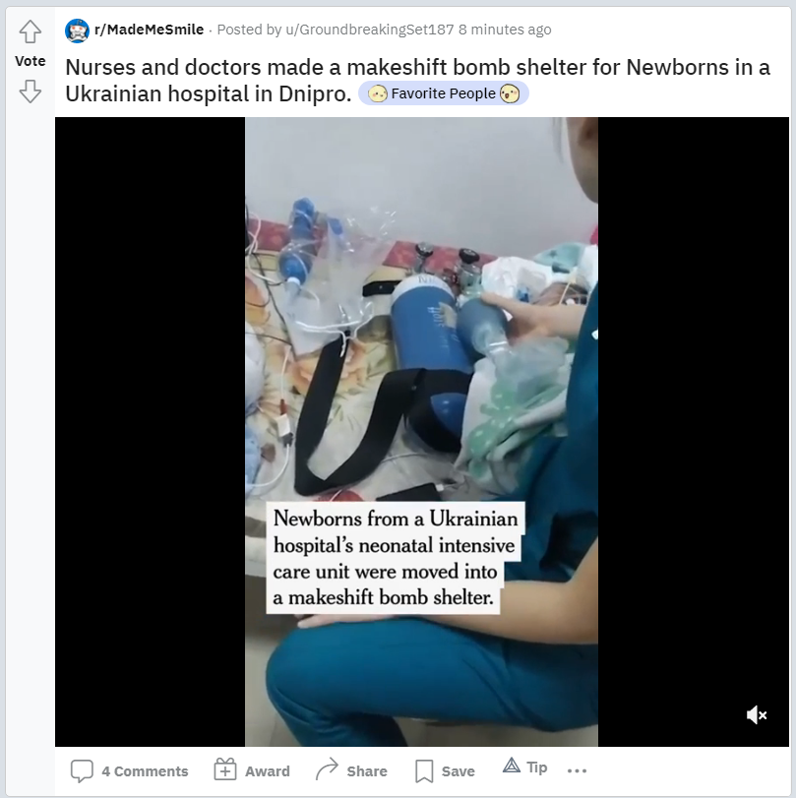Open the post title about Dnipro hospital
This screenshot has width=796, height=798.
417,81
